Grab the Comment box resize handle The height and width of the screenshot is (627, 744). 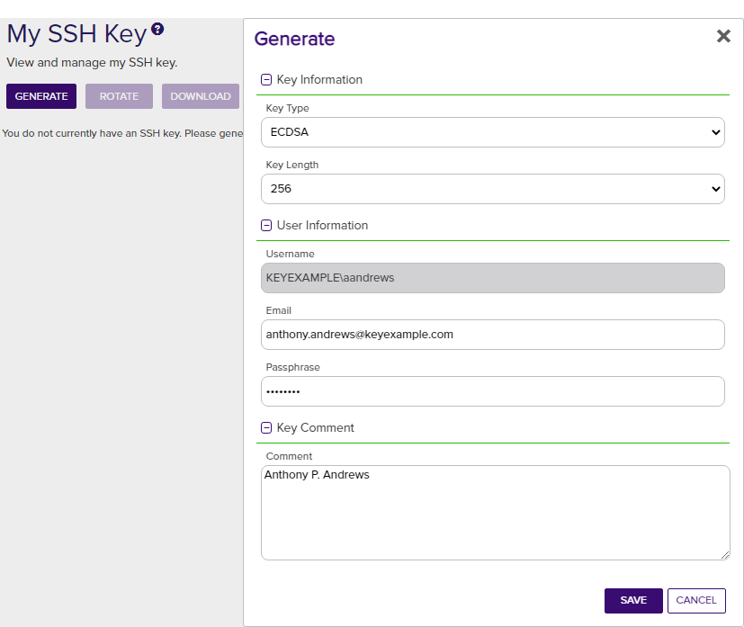point(725,555)
